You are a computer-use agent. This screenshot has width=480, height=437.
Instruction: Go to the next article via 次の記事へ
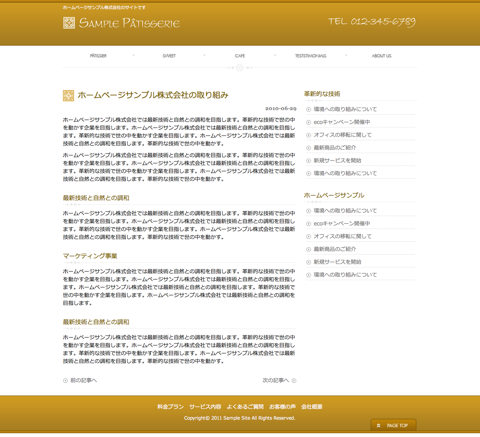(275, 380)
